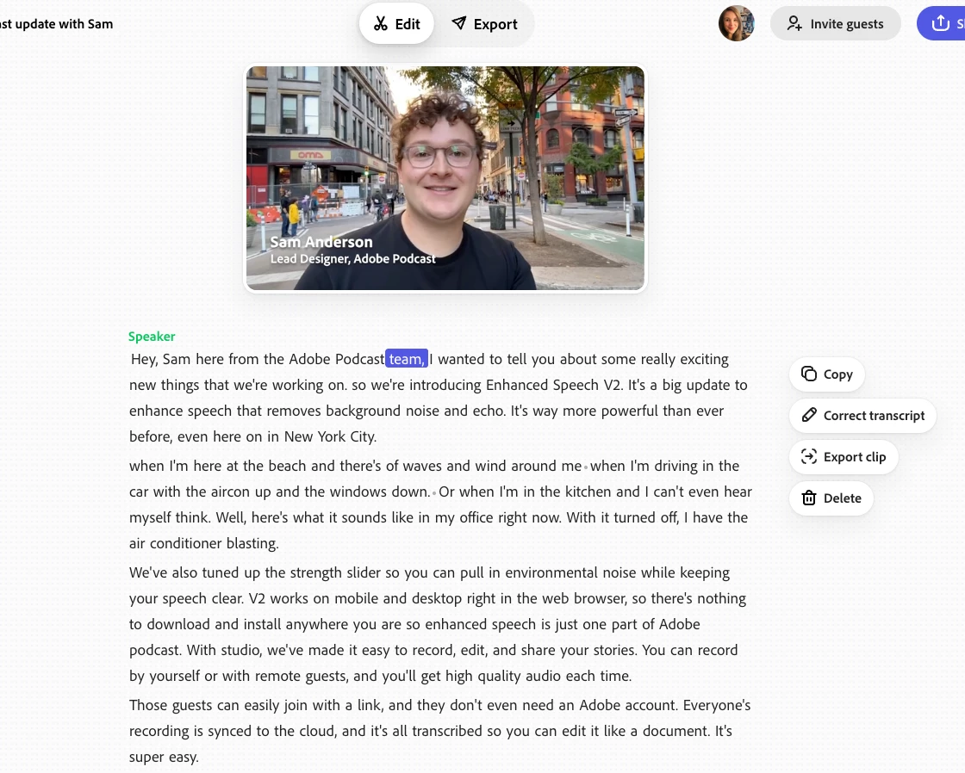
Task: Click the Export clip bracket icon
Action: (809, 456)
